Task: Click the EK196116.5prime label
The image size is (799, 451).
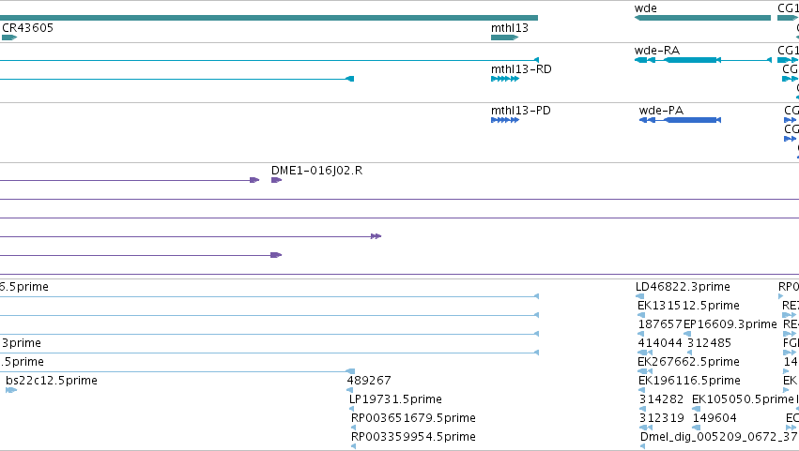Action: (689, 381)
